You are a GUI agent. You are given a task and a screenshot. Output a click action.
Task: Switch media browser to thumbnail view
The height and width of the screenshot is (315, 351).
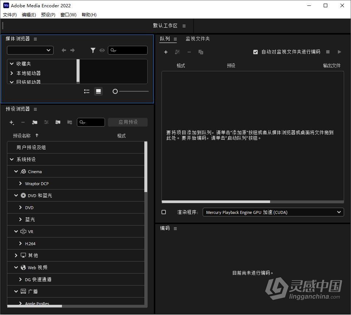98,91
